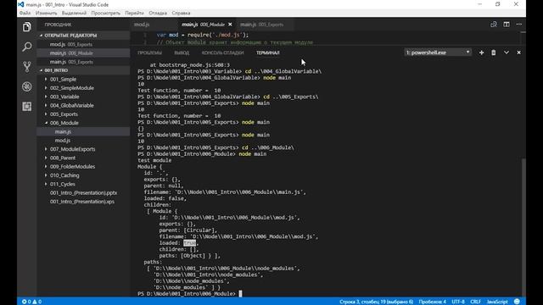
Task: Open the Справка menu
Action: tap(181, 14)
